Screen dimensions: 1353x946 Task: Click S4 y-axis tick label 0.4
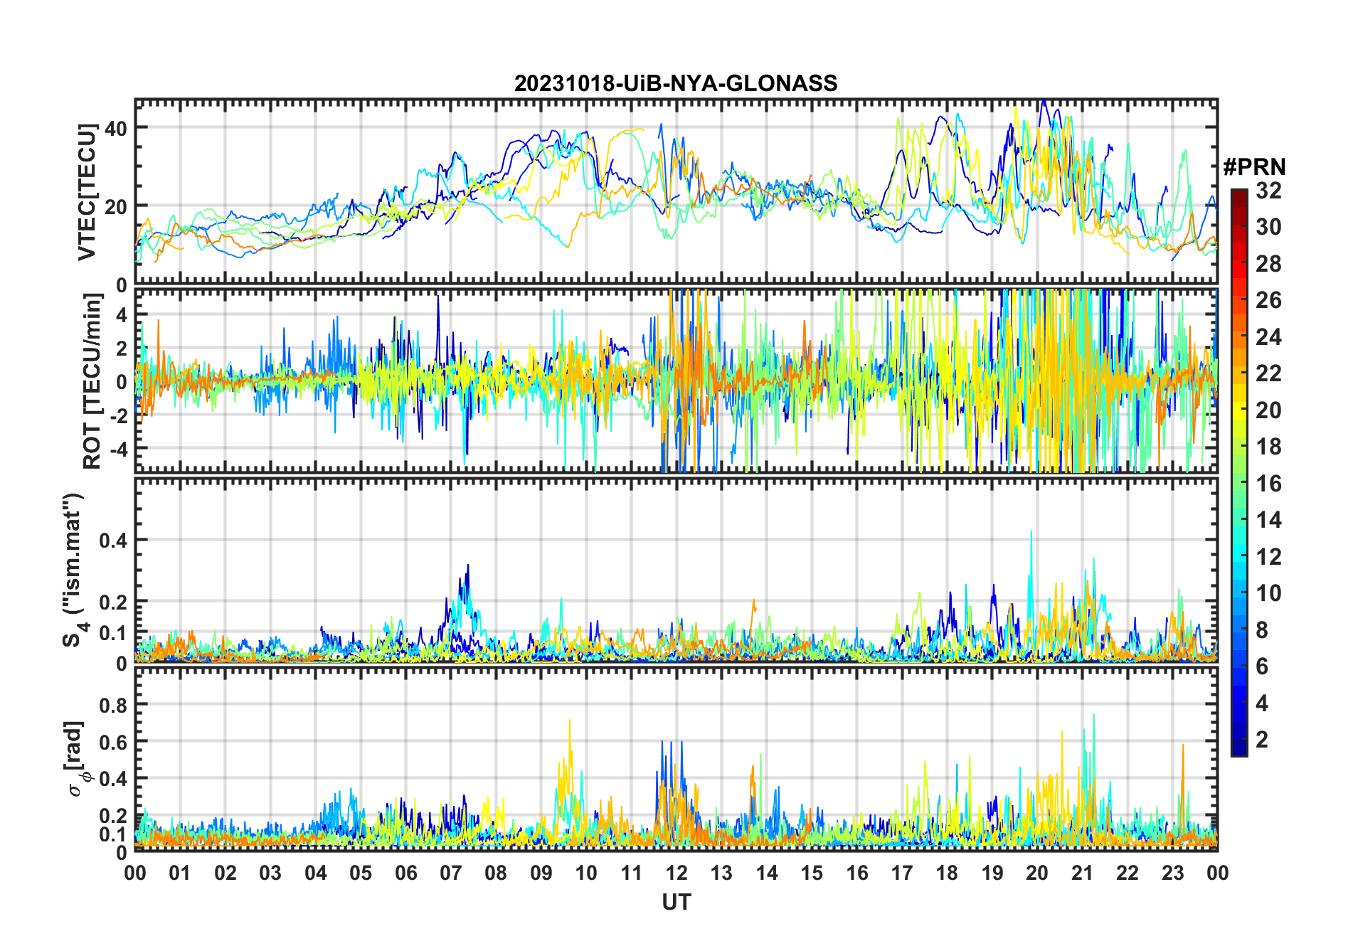(x=112, y=540)
